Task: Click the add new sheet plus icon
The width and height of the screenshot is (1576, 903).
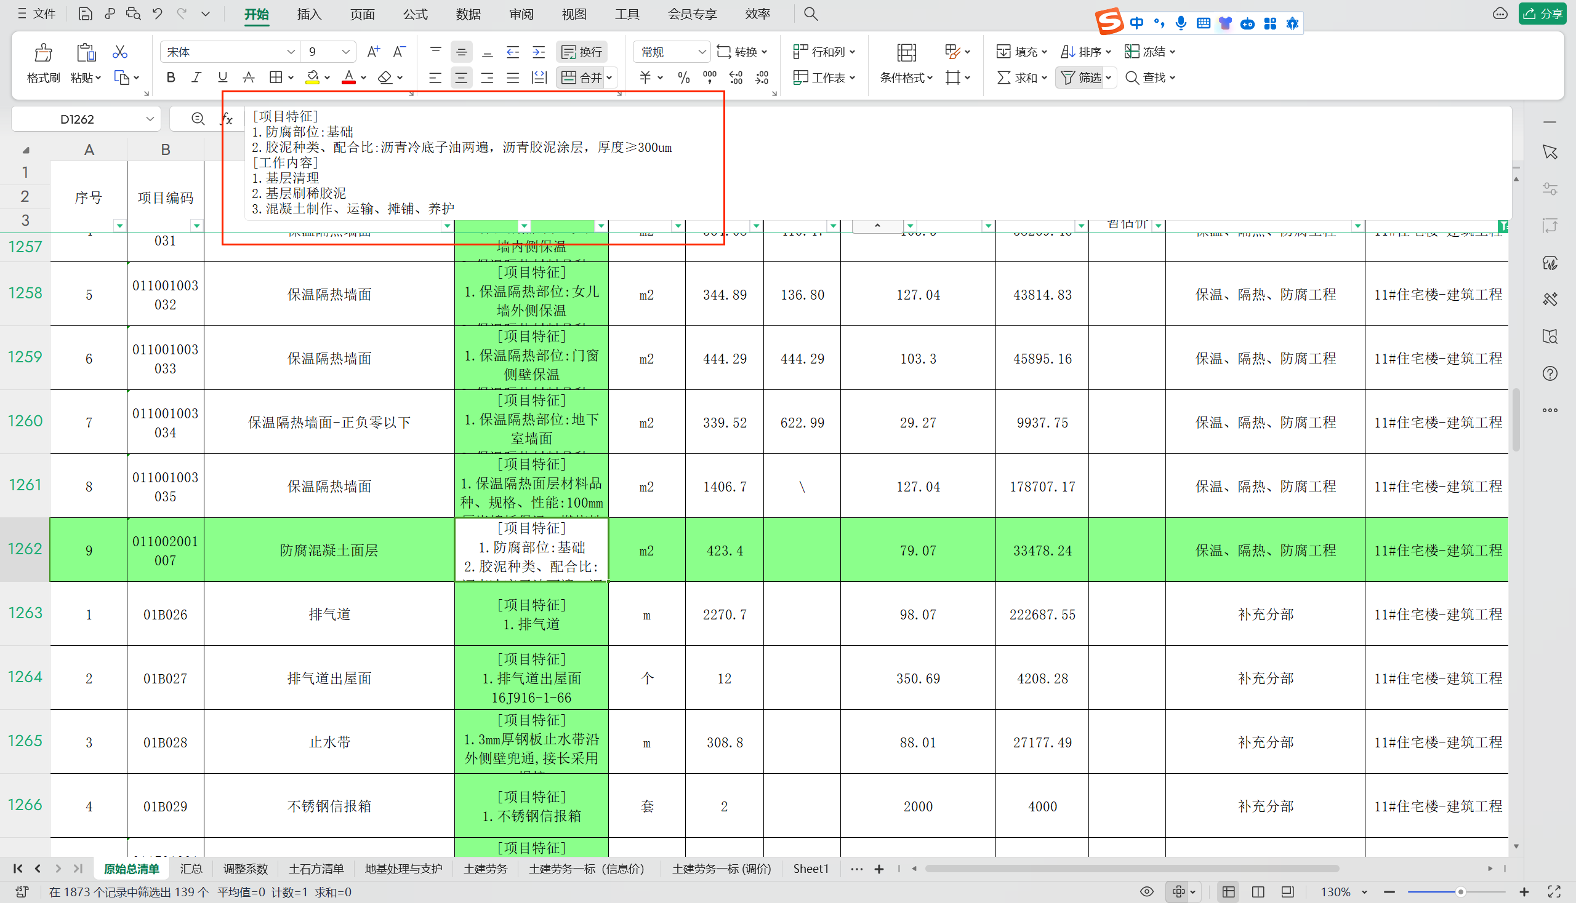Action: pos(879,869)
